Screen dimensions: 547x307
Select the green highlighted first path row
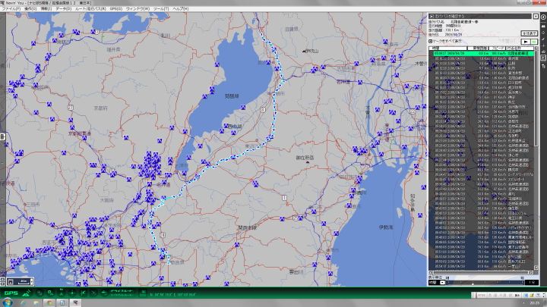pyautogui.click(x=483, y=54)
